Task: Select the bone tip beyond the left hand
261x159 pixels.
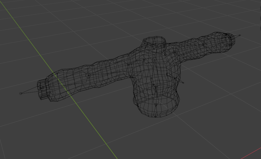Action: point(21,94)
